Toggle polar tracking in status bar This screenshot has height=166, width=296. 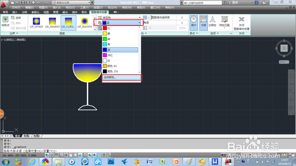66,155
